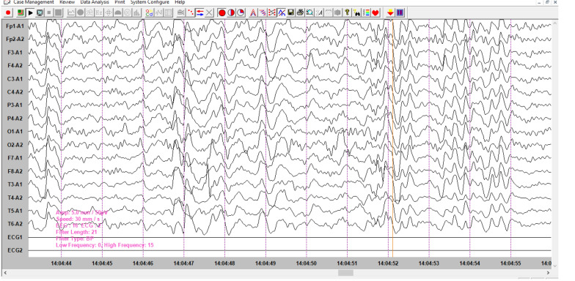Image resolution: width=575 pixels, height=281 pixels.
Task: Toggle the quarter pie circle display mode
Action: (241, 13)
